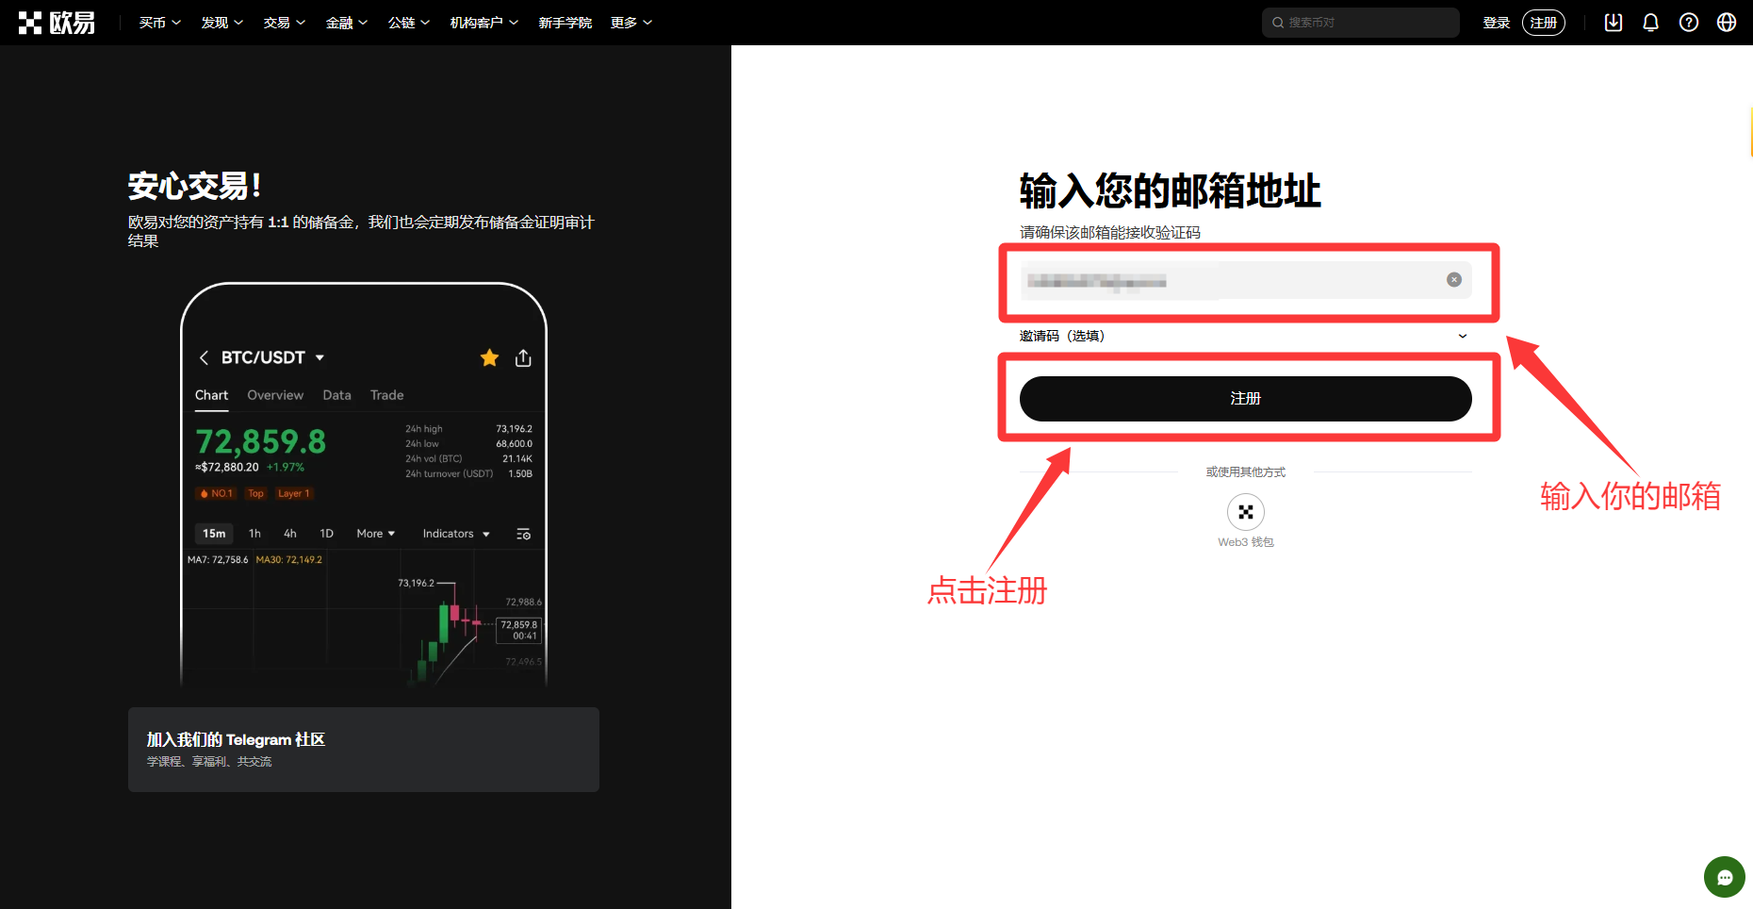This screenshot has width=1753, height=909.
Task: Clear the email field with the X icon
Action: coord(1453,280)
